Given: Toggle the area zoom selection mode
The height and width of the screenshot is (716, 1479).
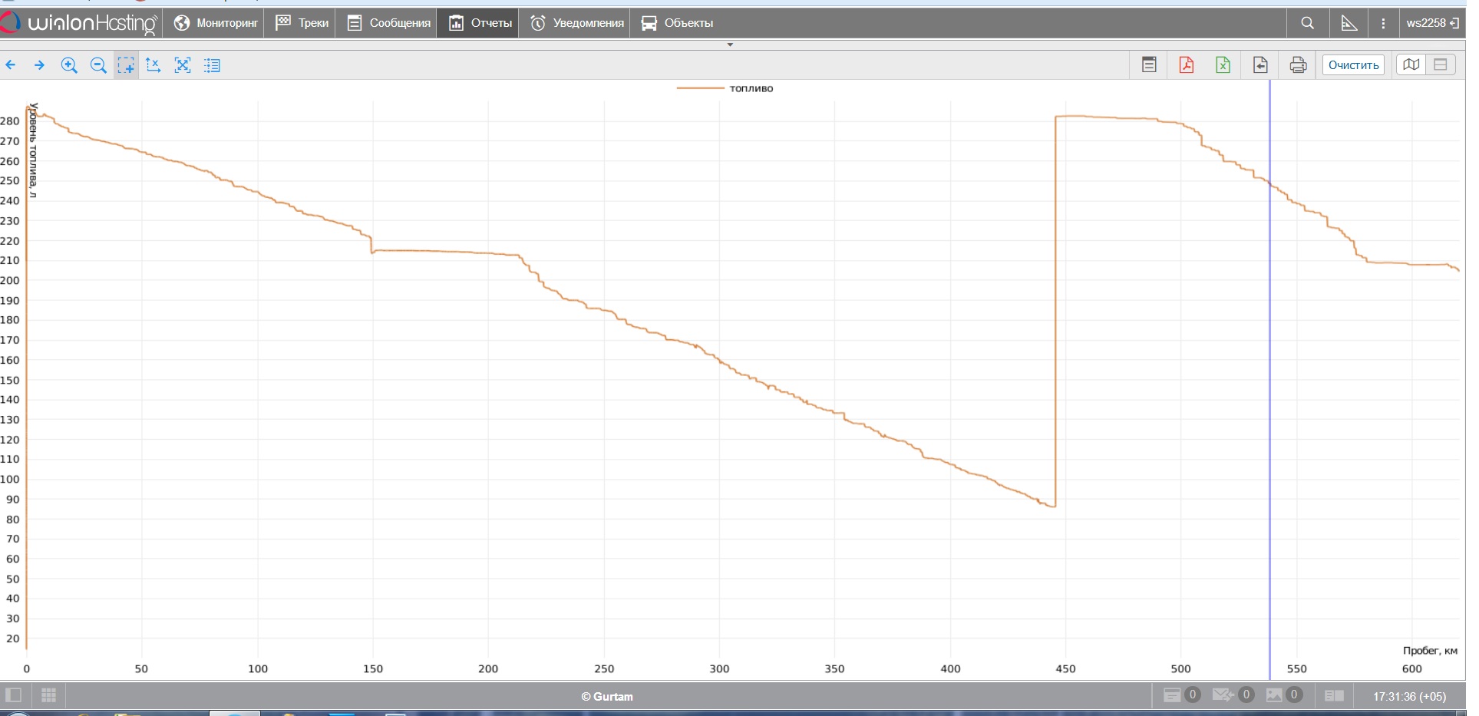Looking at the screenshot, I should tap(126, 65).
